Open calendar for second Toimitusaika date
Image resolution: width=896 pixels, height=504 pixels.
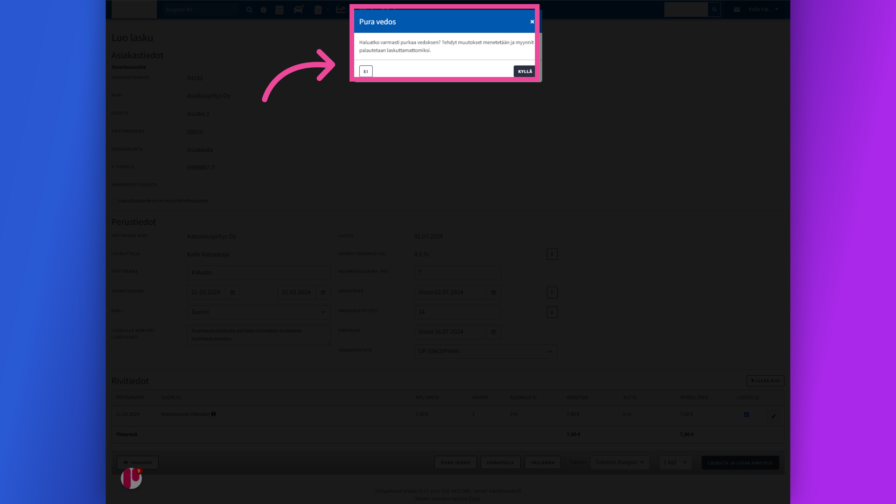click(x=323, y=293)
